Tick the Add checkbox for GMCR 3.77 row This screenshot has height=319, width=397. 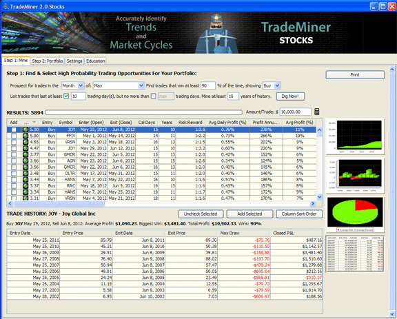click(x=14, y=154)
